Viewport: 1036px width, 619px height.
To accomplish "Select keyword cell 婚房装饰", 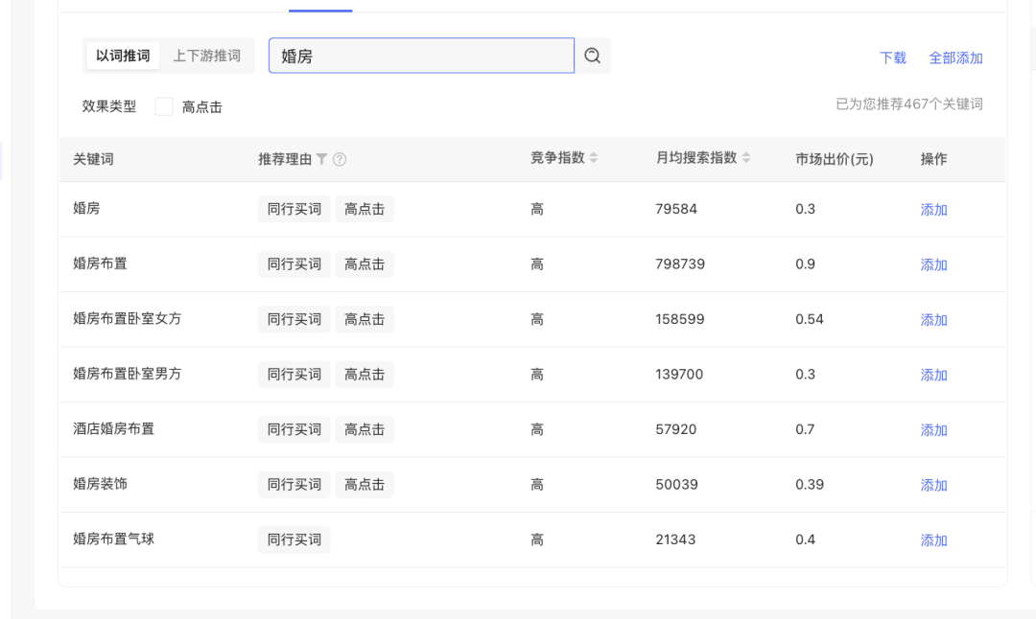I will pyautogui.click(x=100, y=484).
